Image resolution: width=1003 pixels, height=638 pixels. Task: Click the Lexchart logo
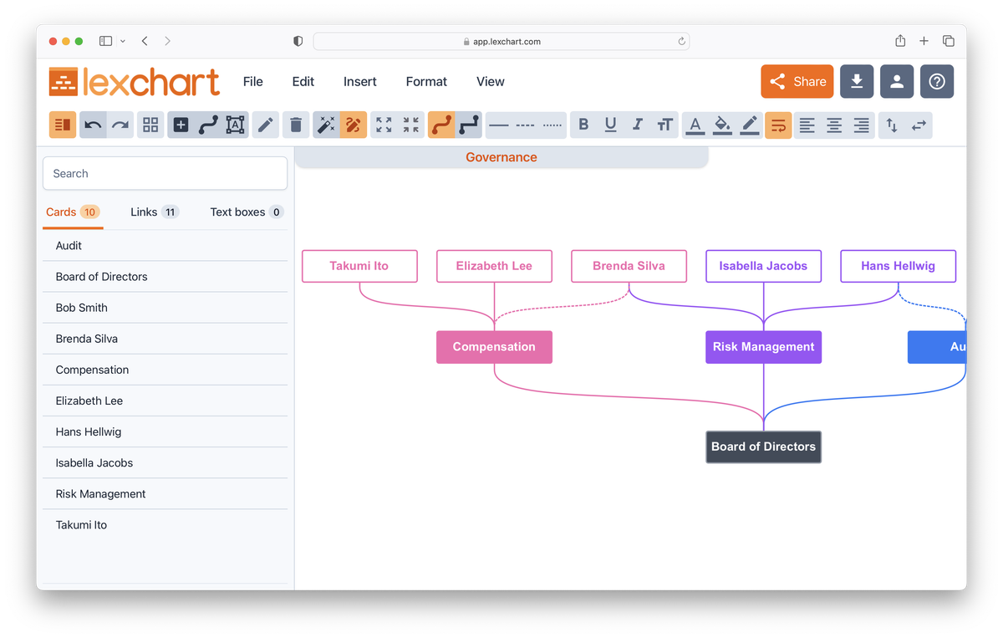(135, 82)
